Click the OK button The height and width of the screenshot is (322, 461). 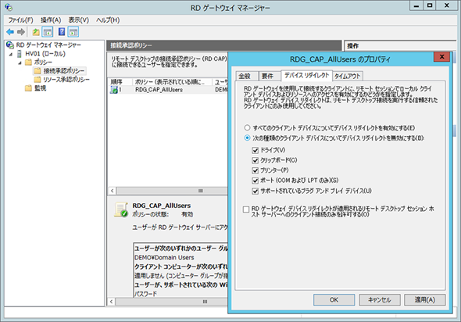(334, 299)
